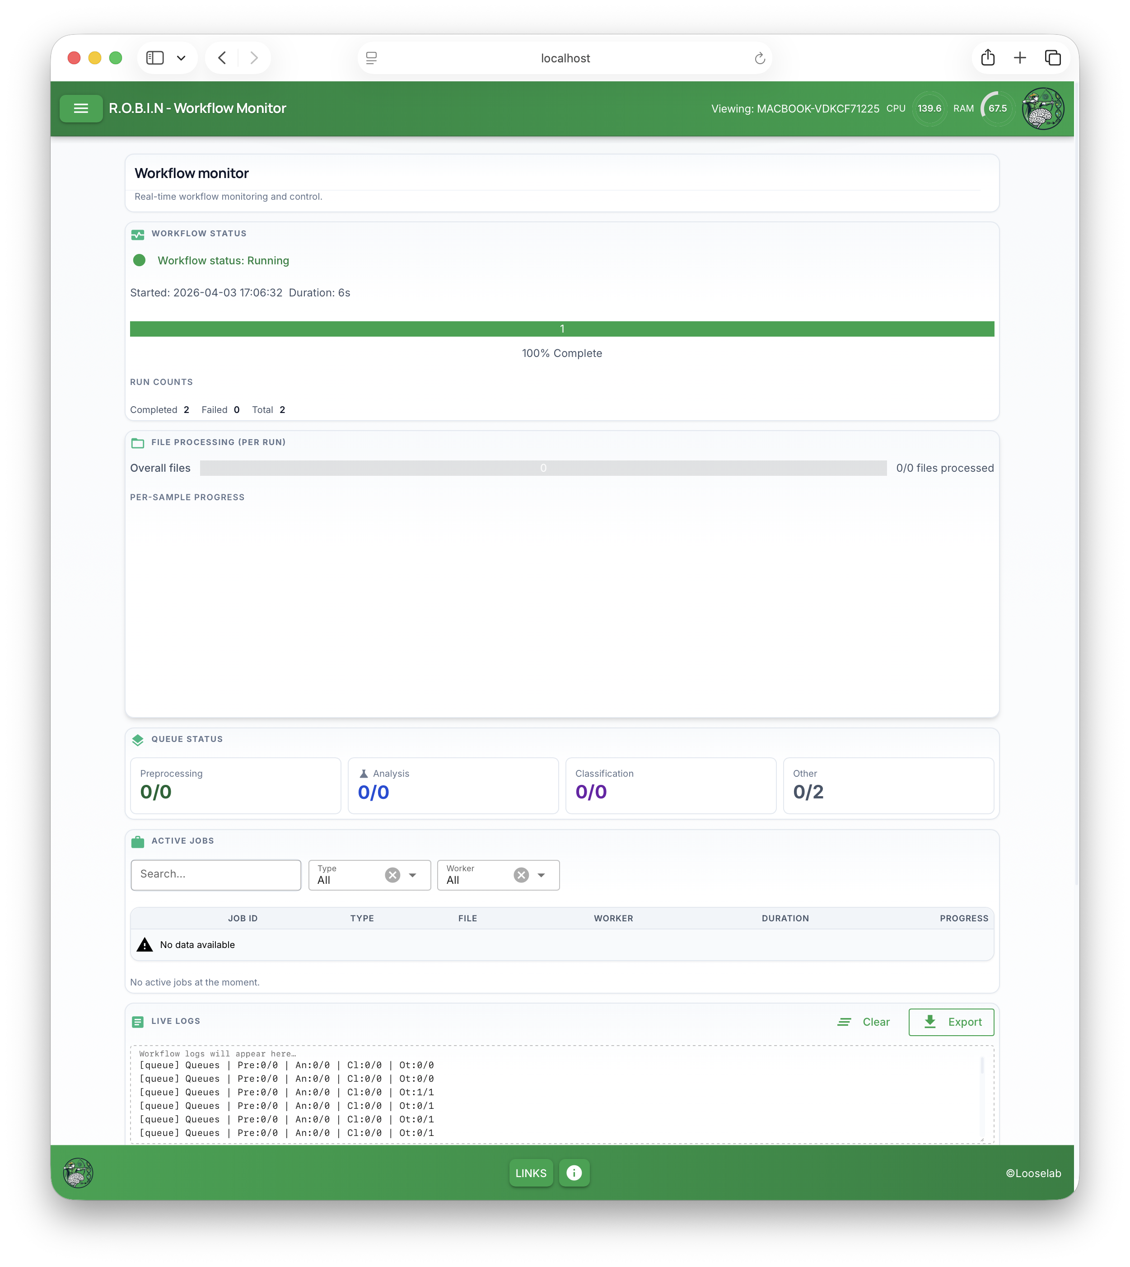Open the hamburger navigation menu
The height and width of the screenshot is (1267, 1130).
tap(81, 108)
